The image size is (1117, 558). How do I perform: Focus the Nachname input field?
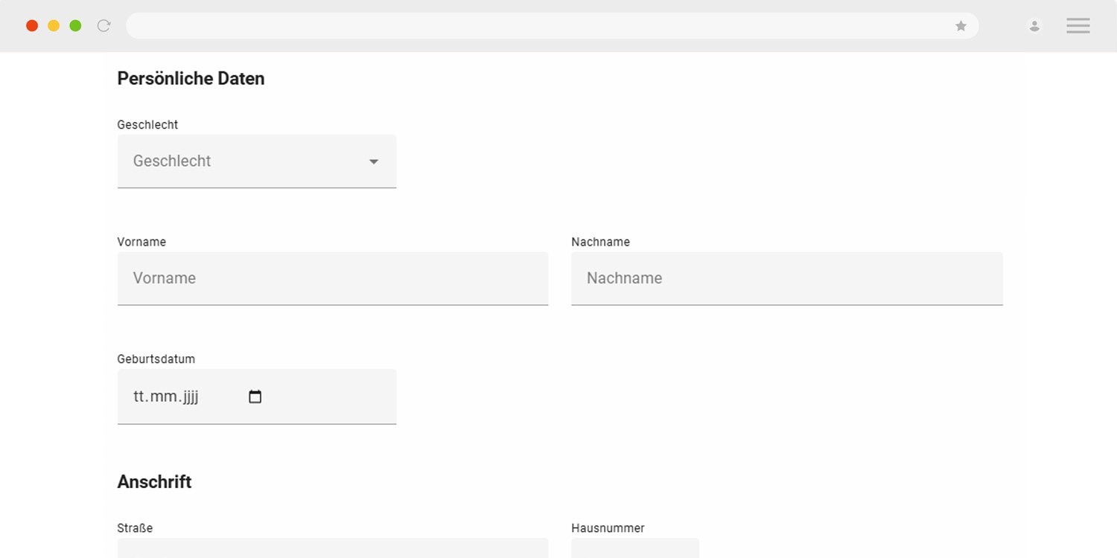point(787,278)
